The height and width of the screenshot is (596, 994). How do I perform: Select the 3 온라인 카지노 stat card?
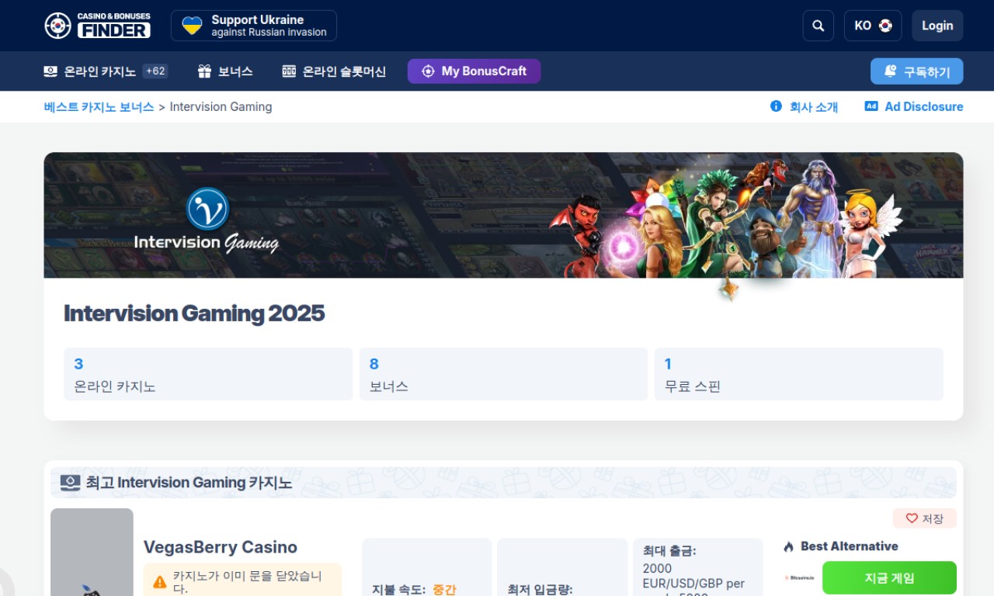pos(208,374)
